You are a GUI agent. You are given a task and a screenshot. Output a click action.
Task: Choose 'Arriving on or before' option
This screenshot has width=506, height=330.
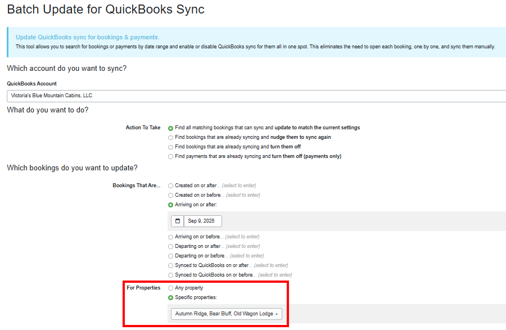pyautogui.click(x=171, y=237)
